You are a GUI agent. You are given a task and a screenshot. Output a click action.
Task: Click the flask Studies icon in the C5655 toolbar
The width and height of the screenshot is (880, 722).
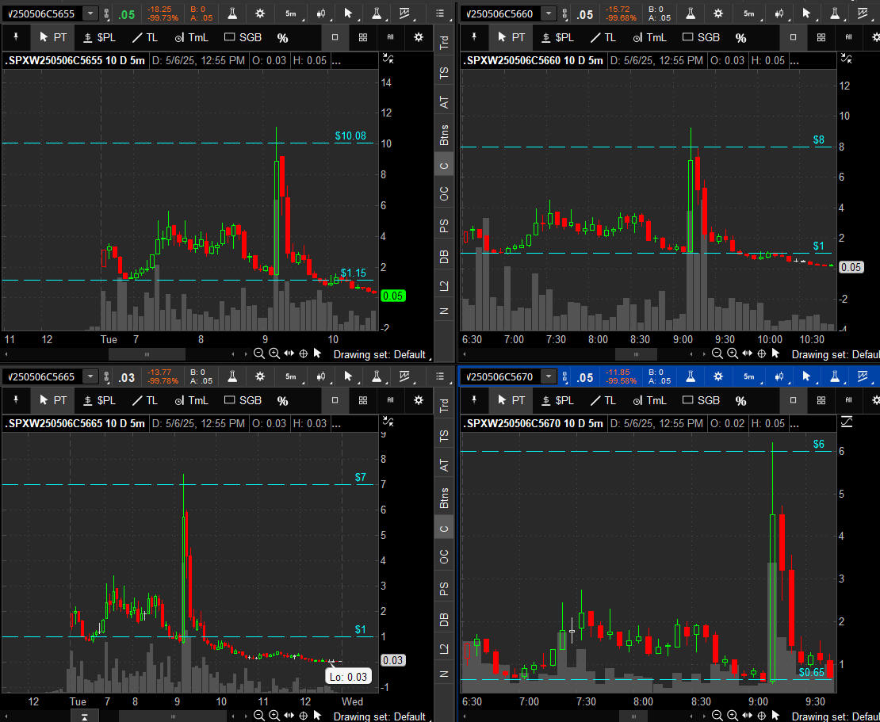coord(231,13)
